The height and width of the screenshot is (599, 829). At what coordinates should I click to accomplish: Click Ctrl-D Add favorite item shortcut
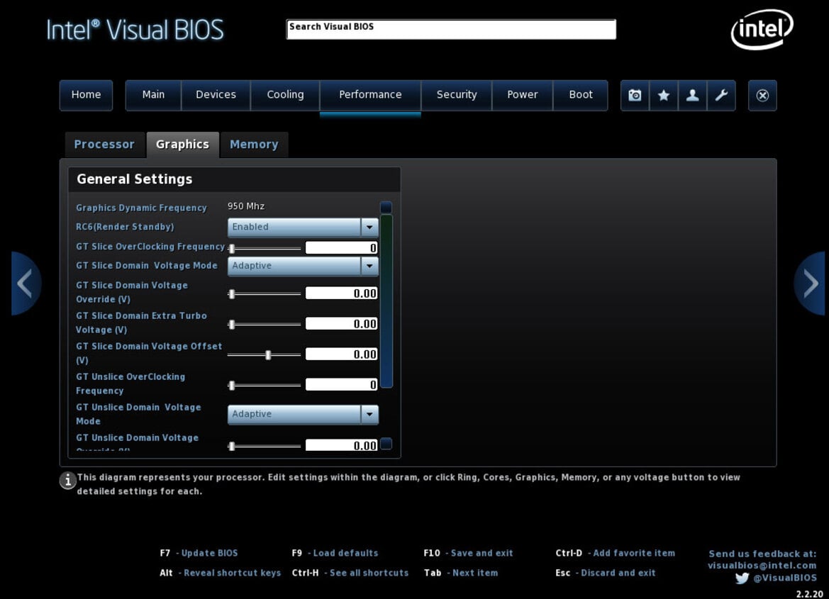point(616,553)
